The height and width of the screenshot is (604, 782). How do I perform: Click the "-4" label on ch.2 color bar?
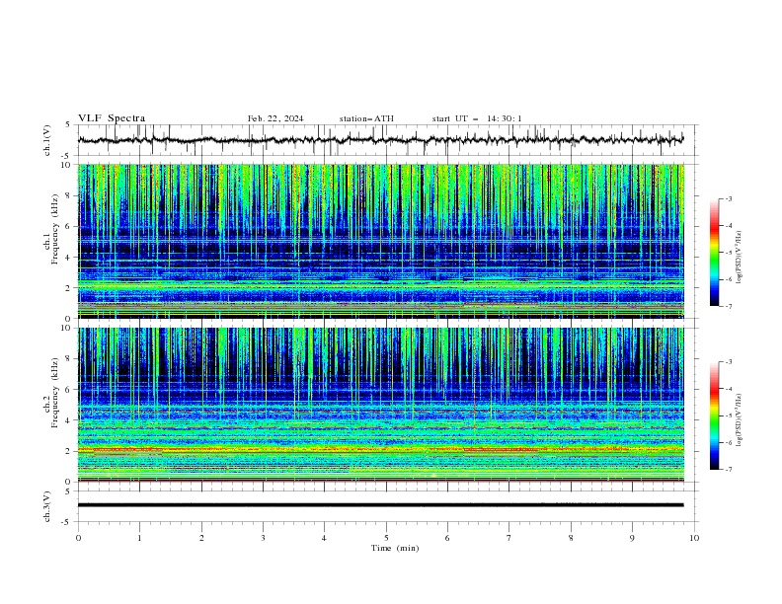click(729, 389)
